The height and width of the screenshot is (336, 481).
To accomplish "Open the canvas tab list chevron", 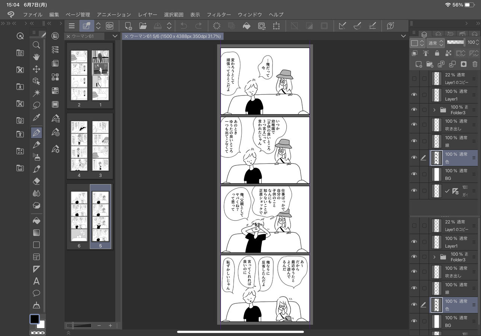I will point(403,36).
